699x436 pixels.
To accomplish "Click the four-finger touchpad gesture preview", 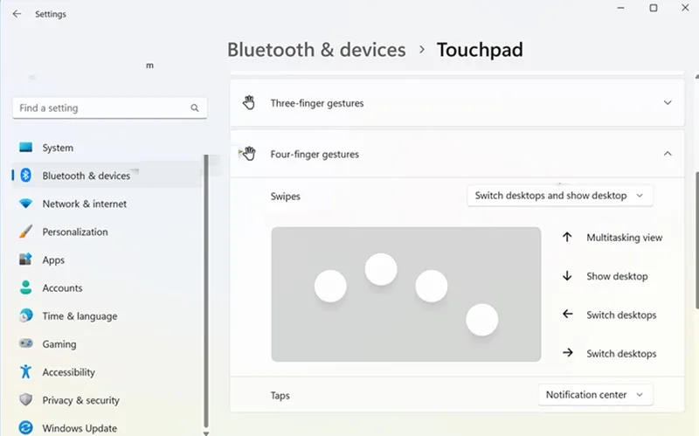I will tap(406, 294).
